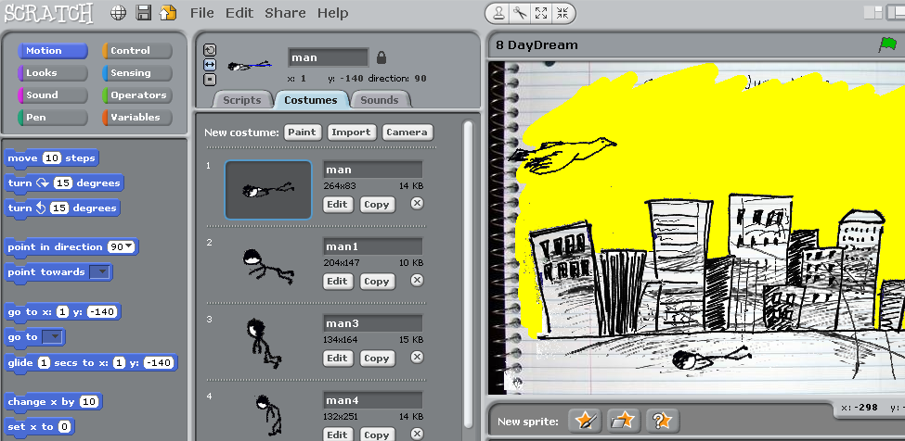This screenshot has width=905, height=441.
Task: Open the point towards dropdown
Action: click(x=100, y=272)
